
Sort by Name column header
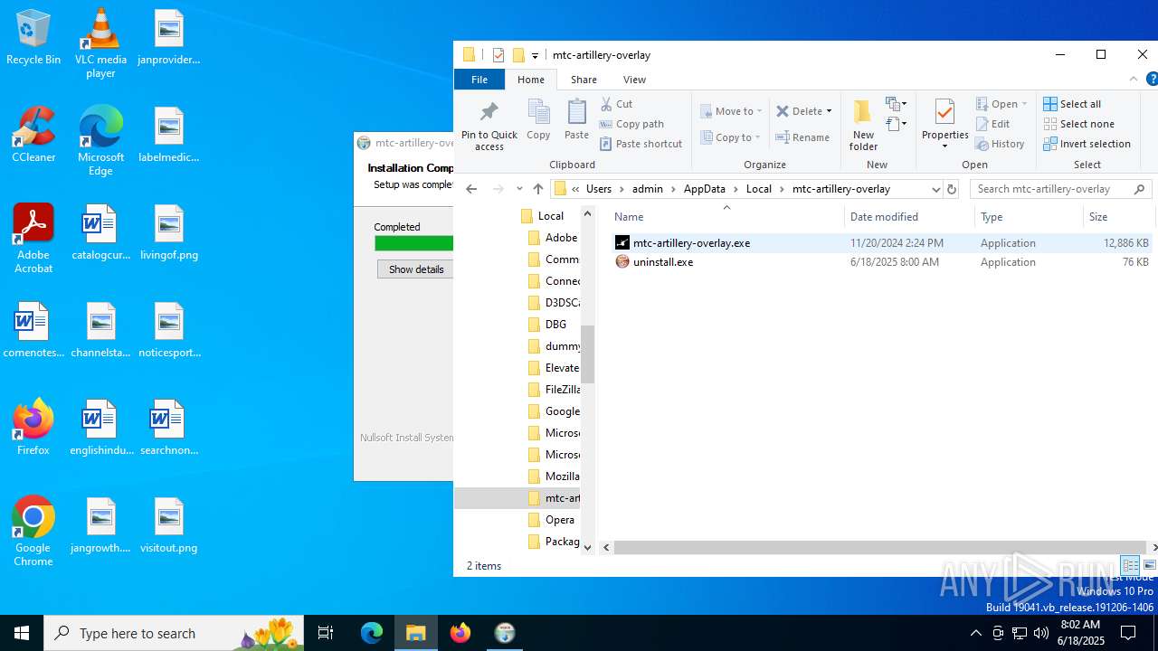[726, 217]
